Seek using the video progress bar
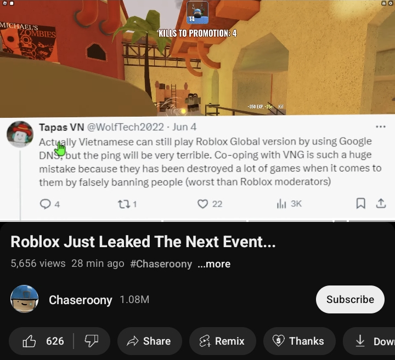This screenshot has width=395, height=360. (198, 221)
